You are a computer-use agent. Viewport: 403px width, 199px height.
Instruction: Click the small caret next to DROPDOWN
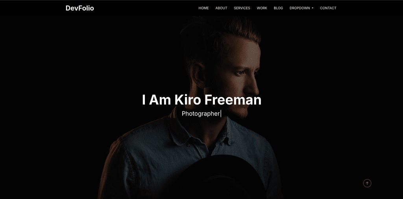312,8
